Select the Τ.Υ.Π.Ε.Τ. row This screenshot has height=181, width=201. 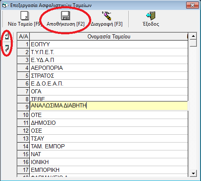coord(109,52)
